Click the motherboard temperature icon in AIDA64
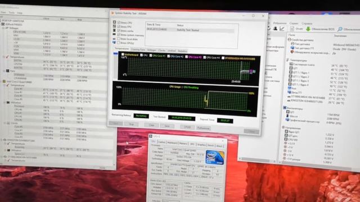The image size is (360, 202). point(291,65)
